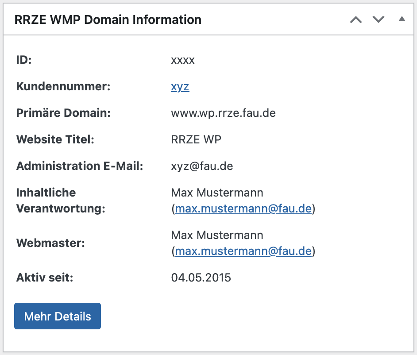Click the Website Titel label
The height and width of the screenshot is (355, 417).
(x=55, y=140)
